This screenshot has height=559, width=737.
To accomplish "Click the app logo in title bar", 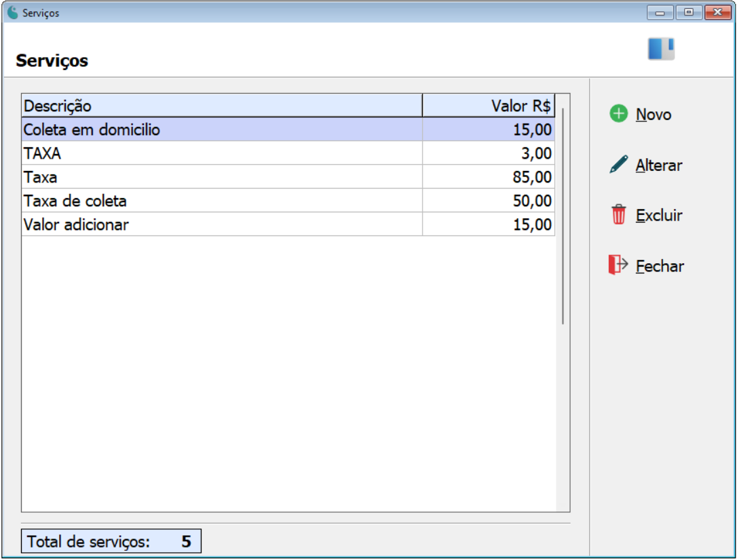I will coord(13,13).
